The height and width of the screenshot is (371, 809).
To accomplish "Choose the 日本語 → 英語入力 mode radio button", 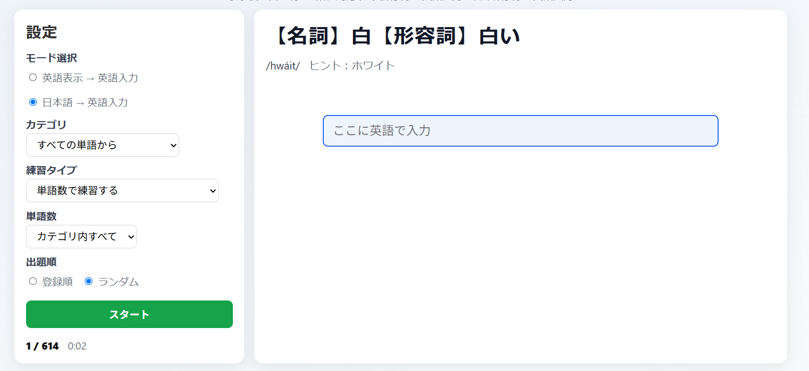I will click(33, 102).
